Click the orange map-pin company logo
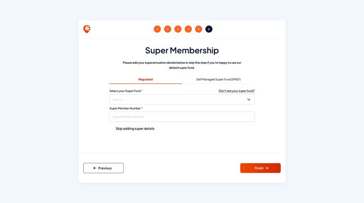 (87, 29)
